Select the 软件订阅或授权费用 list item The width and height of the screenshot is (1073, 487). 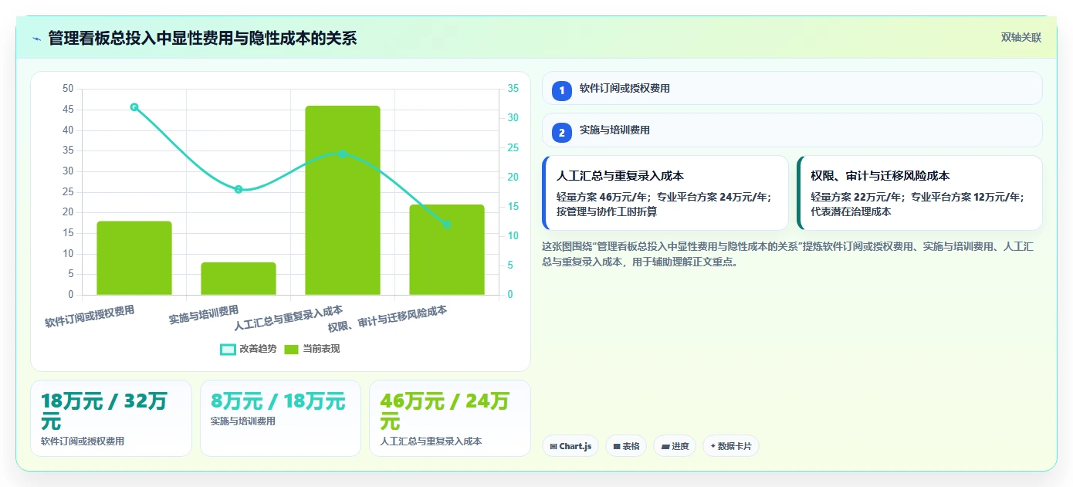pyautogui.click(x=792, y=88)
